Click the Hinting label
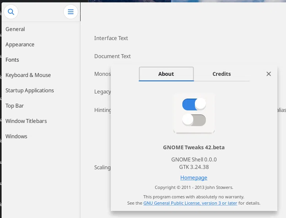 click(x=103, y=110)
